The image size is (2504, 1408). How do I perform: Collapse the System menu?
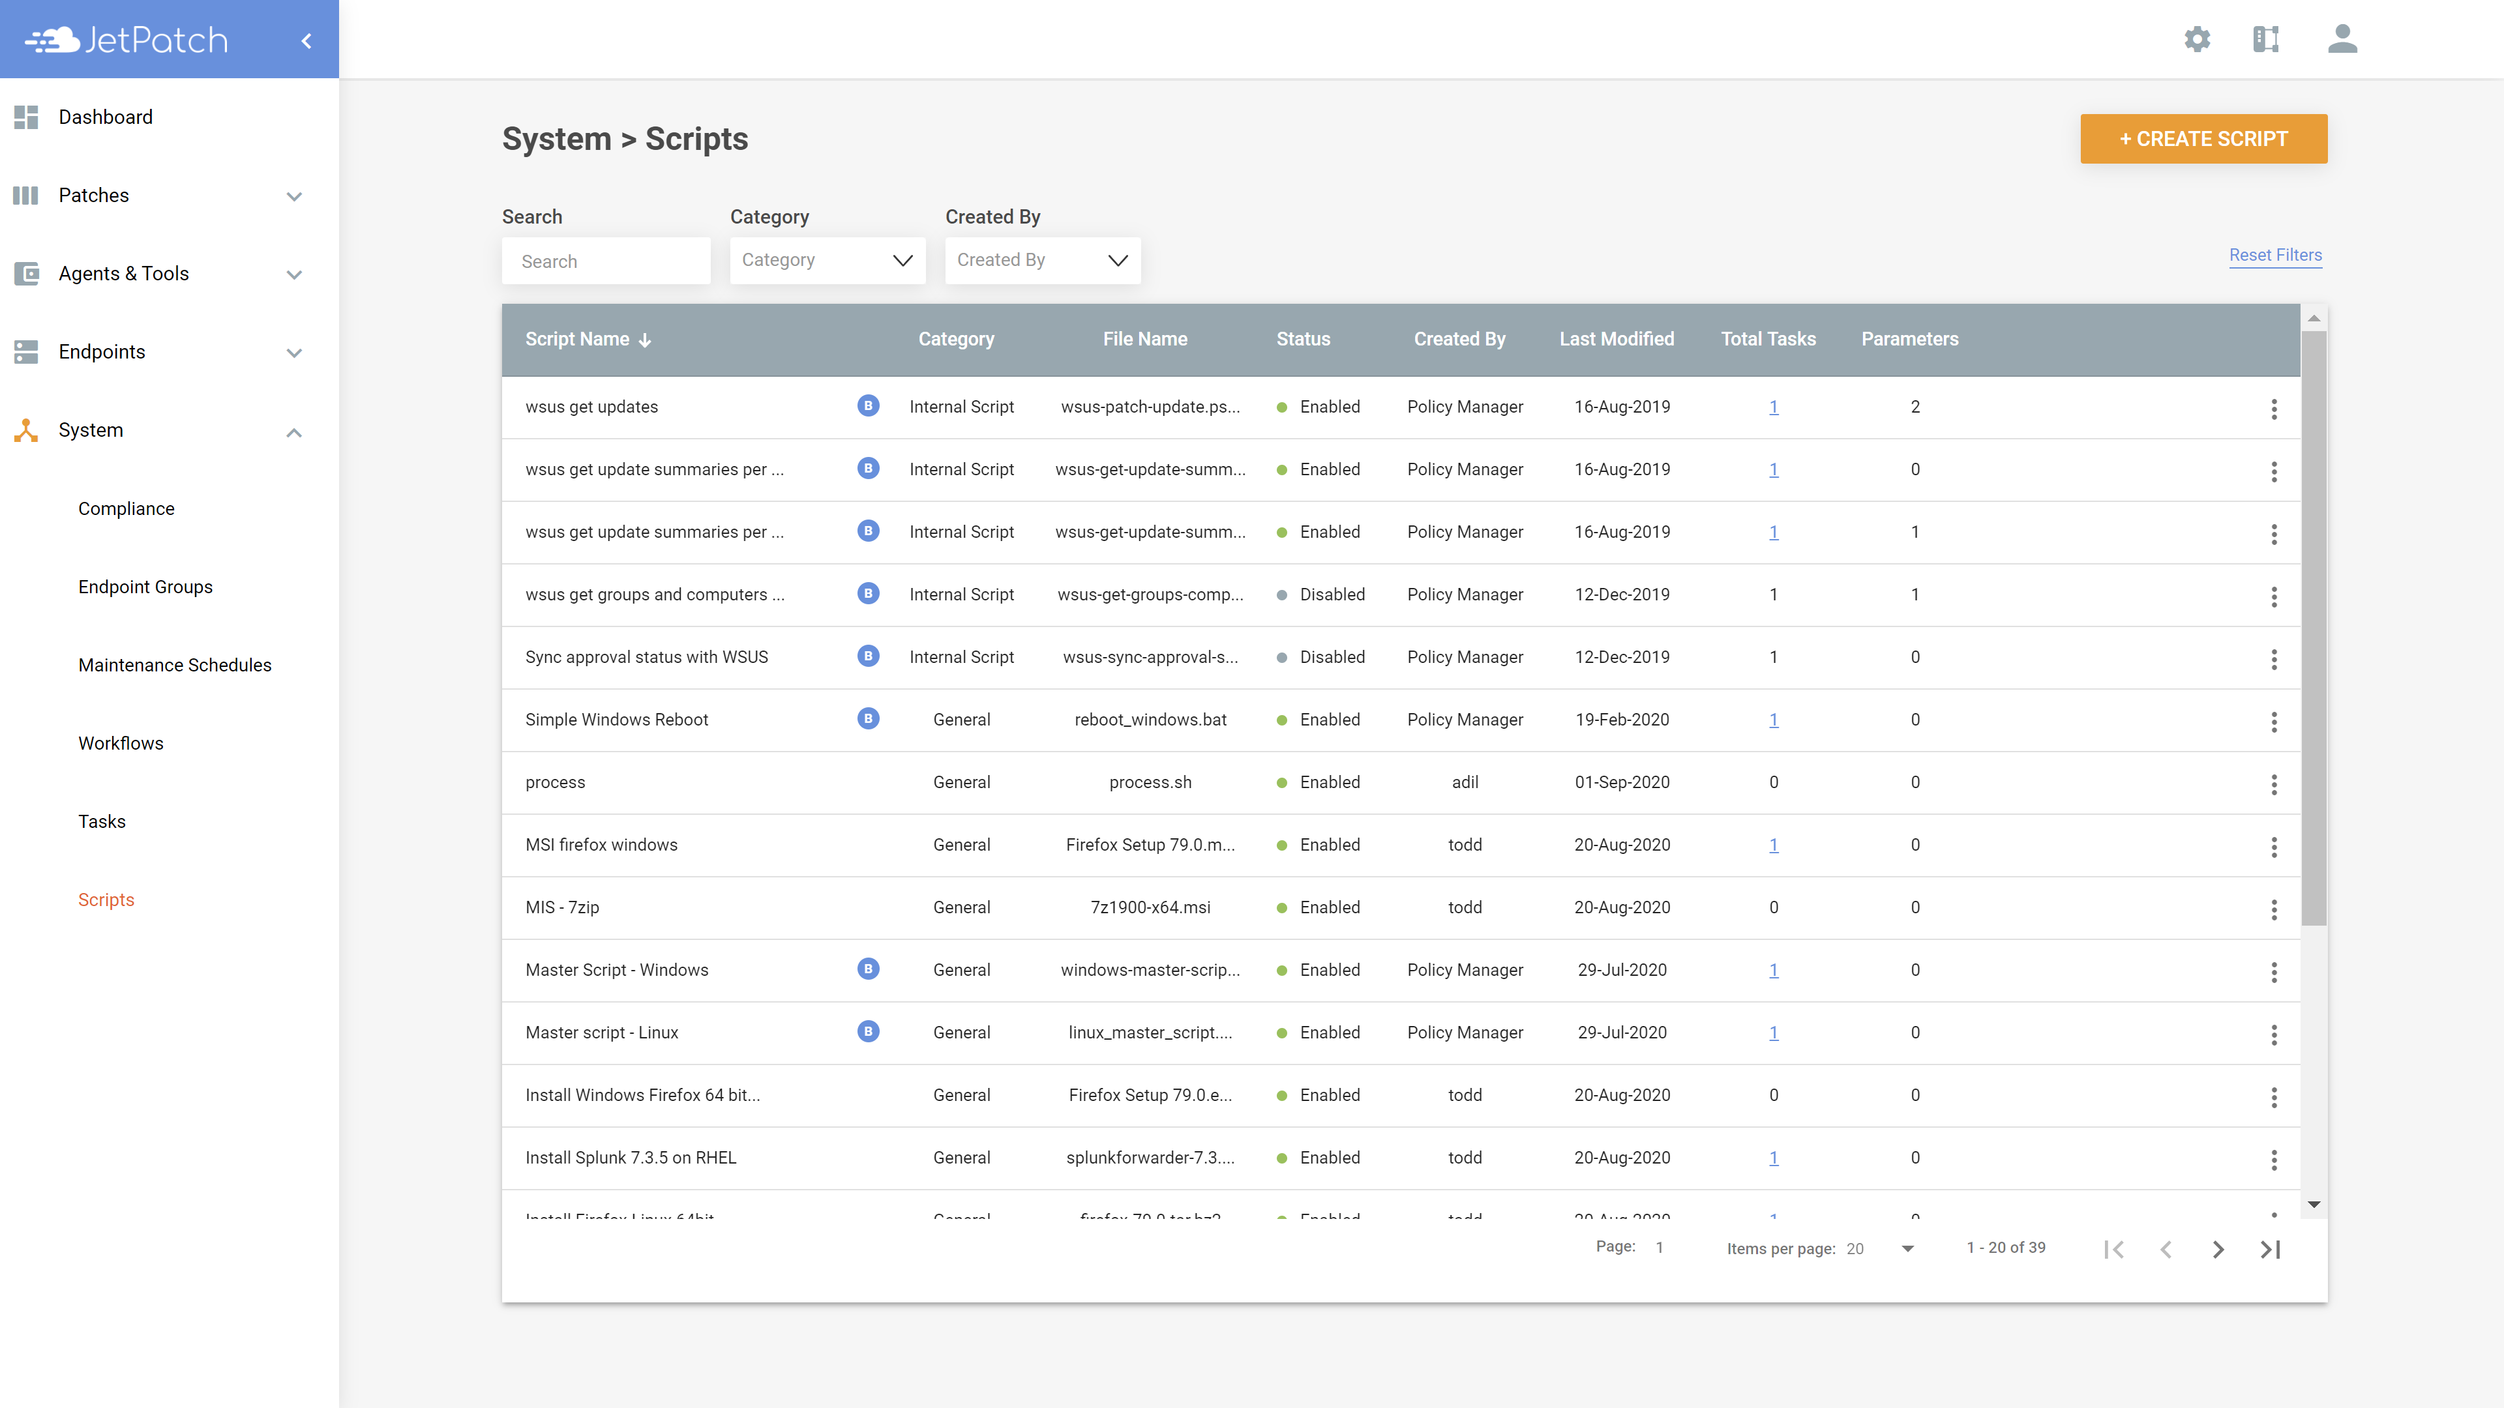click(x=293, y=432)
